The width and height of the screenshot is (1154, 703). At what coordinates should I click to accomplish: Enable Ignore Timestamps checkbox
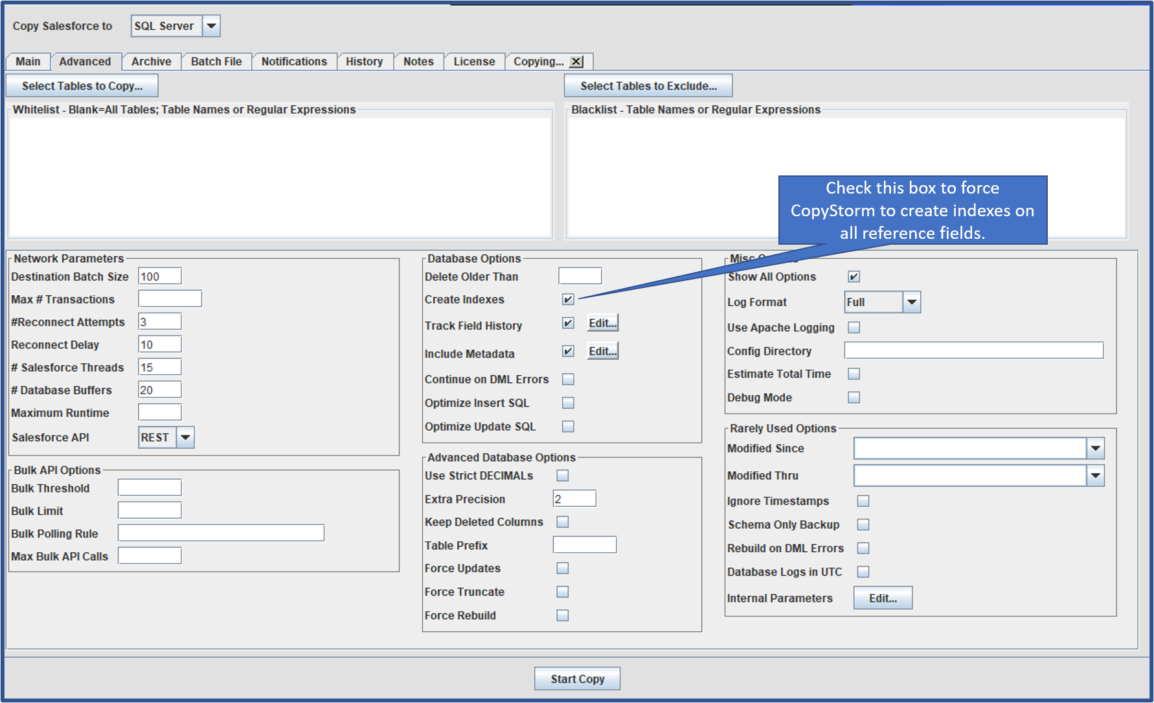click(x=863, y=501)
